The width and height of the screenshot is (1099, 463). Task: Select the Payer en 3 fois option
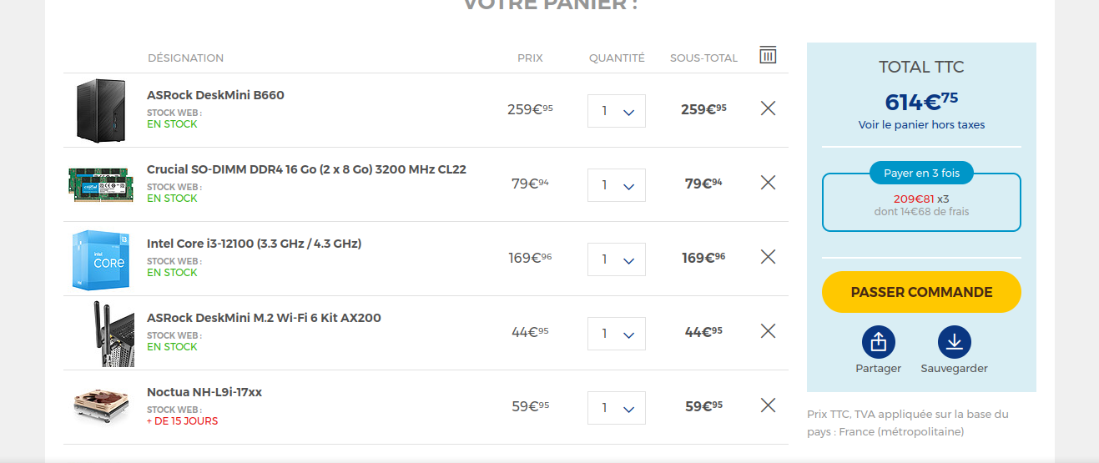[921, 174]
